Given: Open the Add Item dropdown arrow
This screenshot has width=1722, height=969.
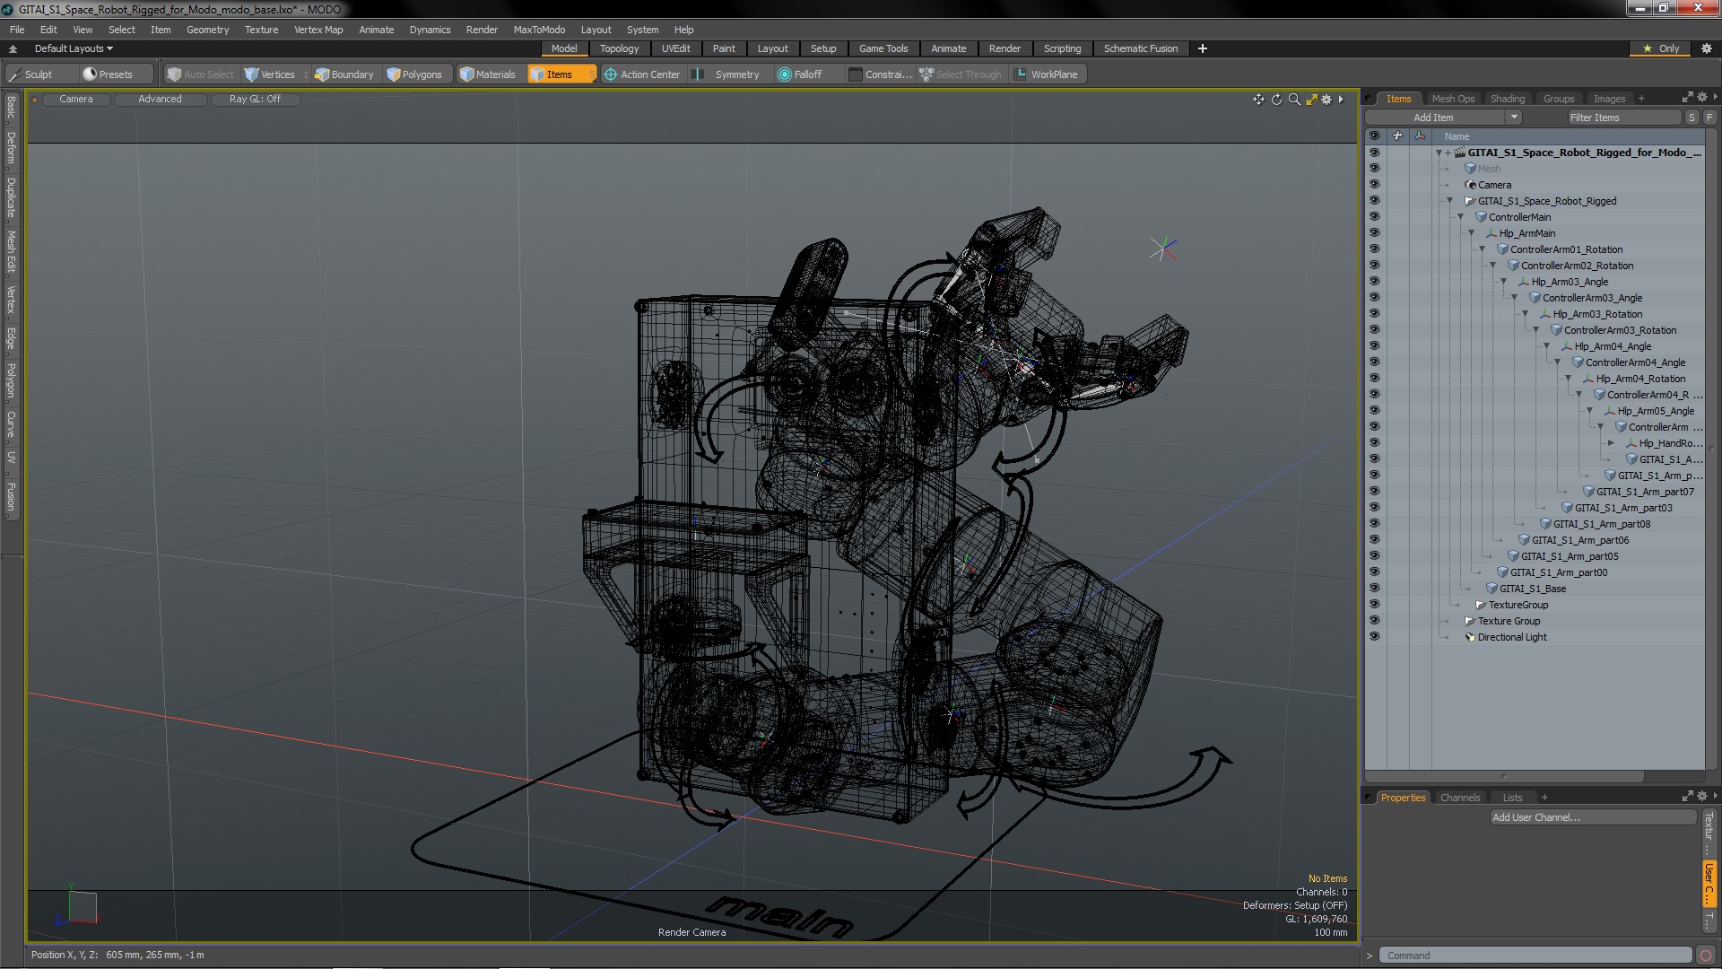Looking at the screenshot, I should click(x=1514, y=118).
